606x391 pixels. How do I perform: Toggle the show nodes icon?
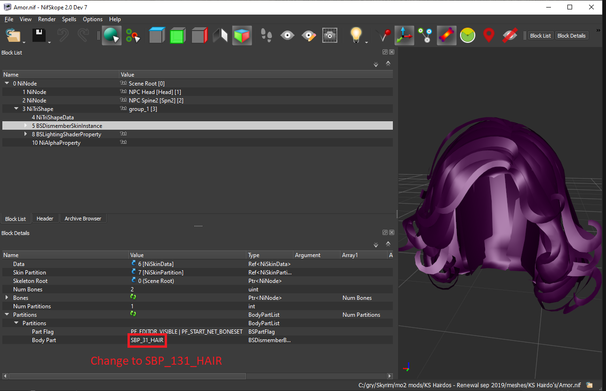pyautogui.click(x=425, y=36)
